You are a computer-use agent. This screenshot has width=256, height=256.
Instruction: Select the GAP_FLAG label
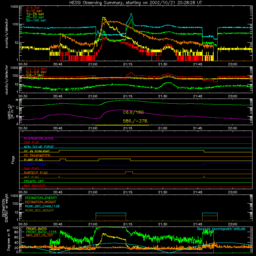click(31, 142)
